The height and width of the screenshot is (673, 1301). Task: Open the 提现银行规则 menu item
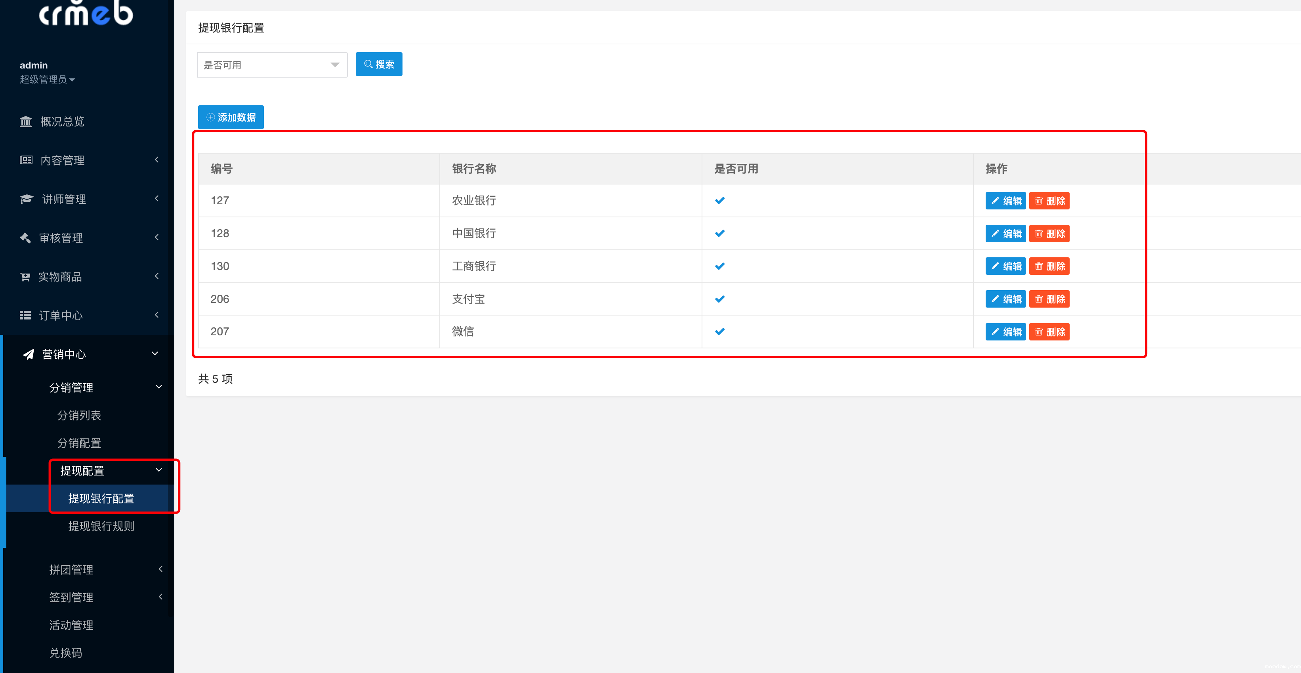tap(101, 526)
